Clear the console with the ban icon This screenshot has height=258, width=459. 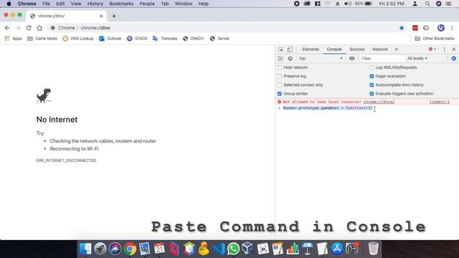[x=290, y=59]
